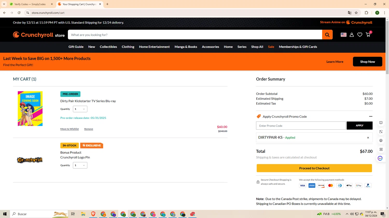The width and height of the screenshot is (389, 218).
Task: Open the sidebar assistant face icon
Action: 380,158
